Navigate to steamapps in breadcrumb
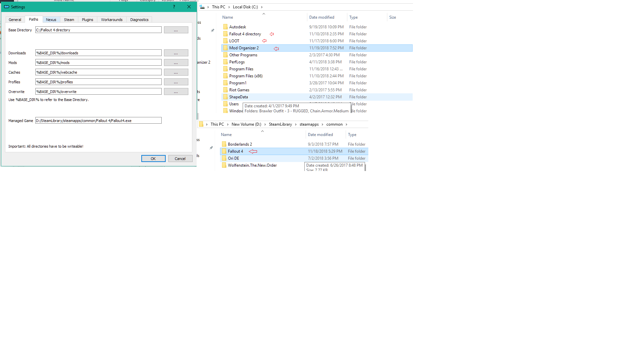 [x=309, y=124]
